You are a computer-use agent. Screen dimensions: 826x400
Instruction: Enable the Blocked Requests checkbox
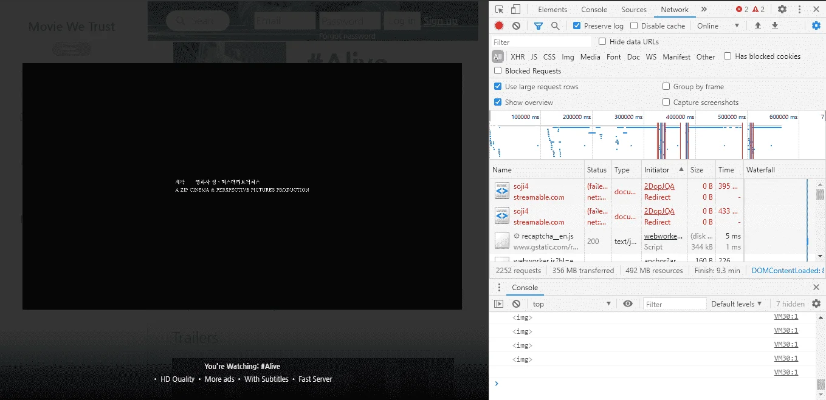[x=498, y=70]
